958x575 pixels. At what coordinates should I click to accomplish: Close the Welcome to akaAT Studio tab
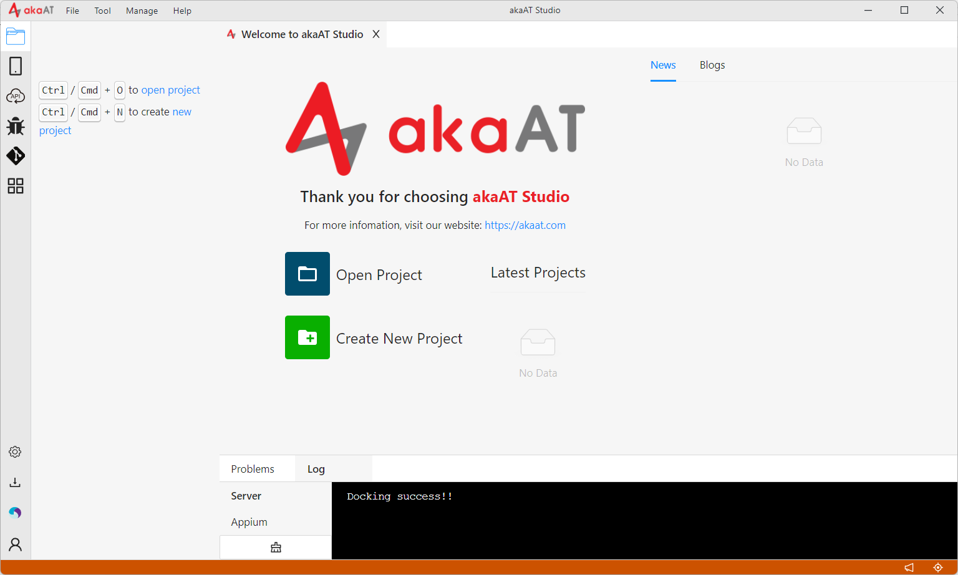[376, 34]
